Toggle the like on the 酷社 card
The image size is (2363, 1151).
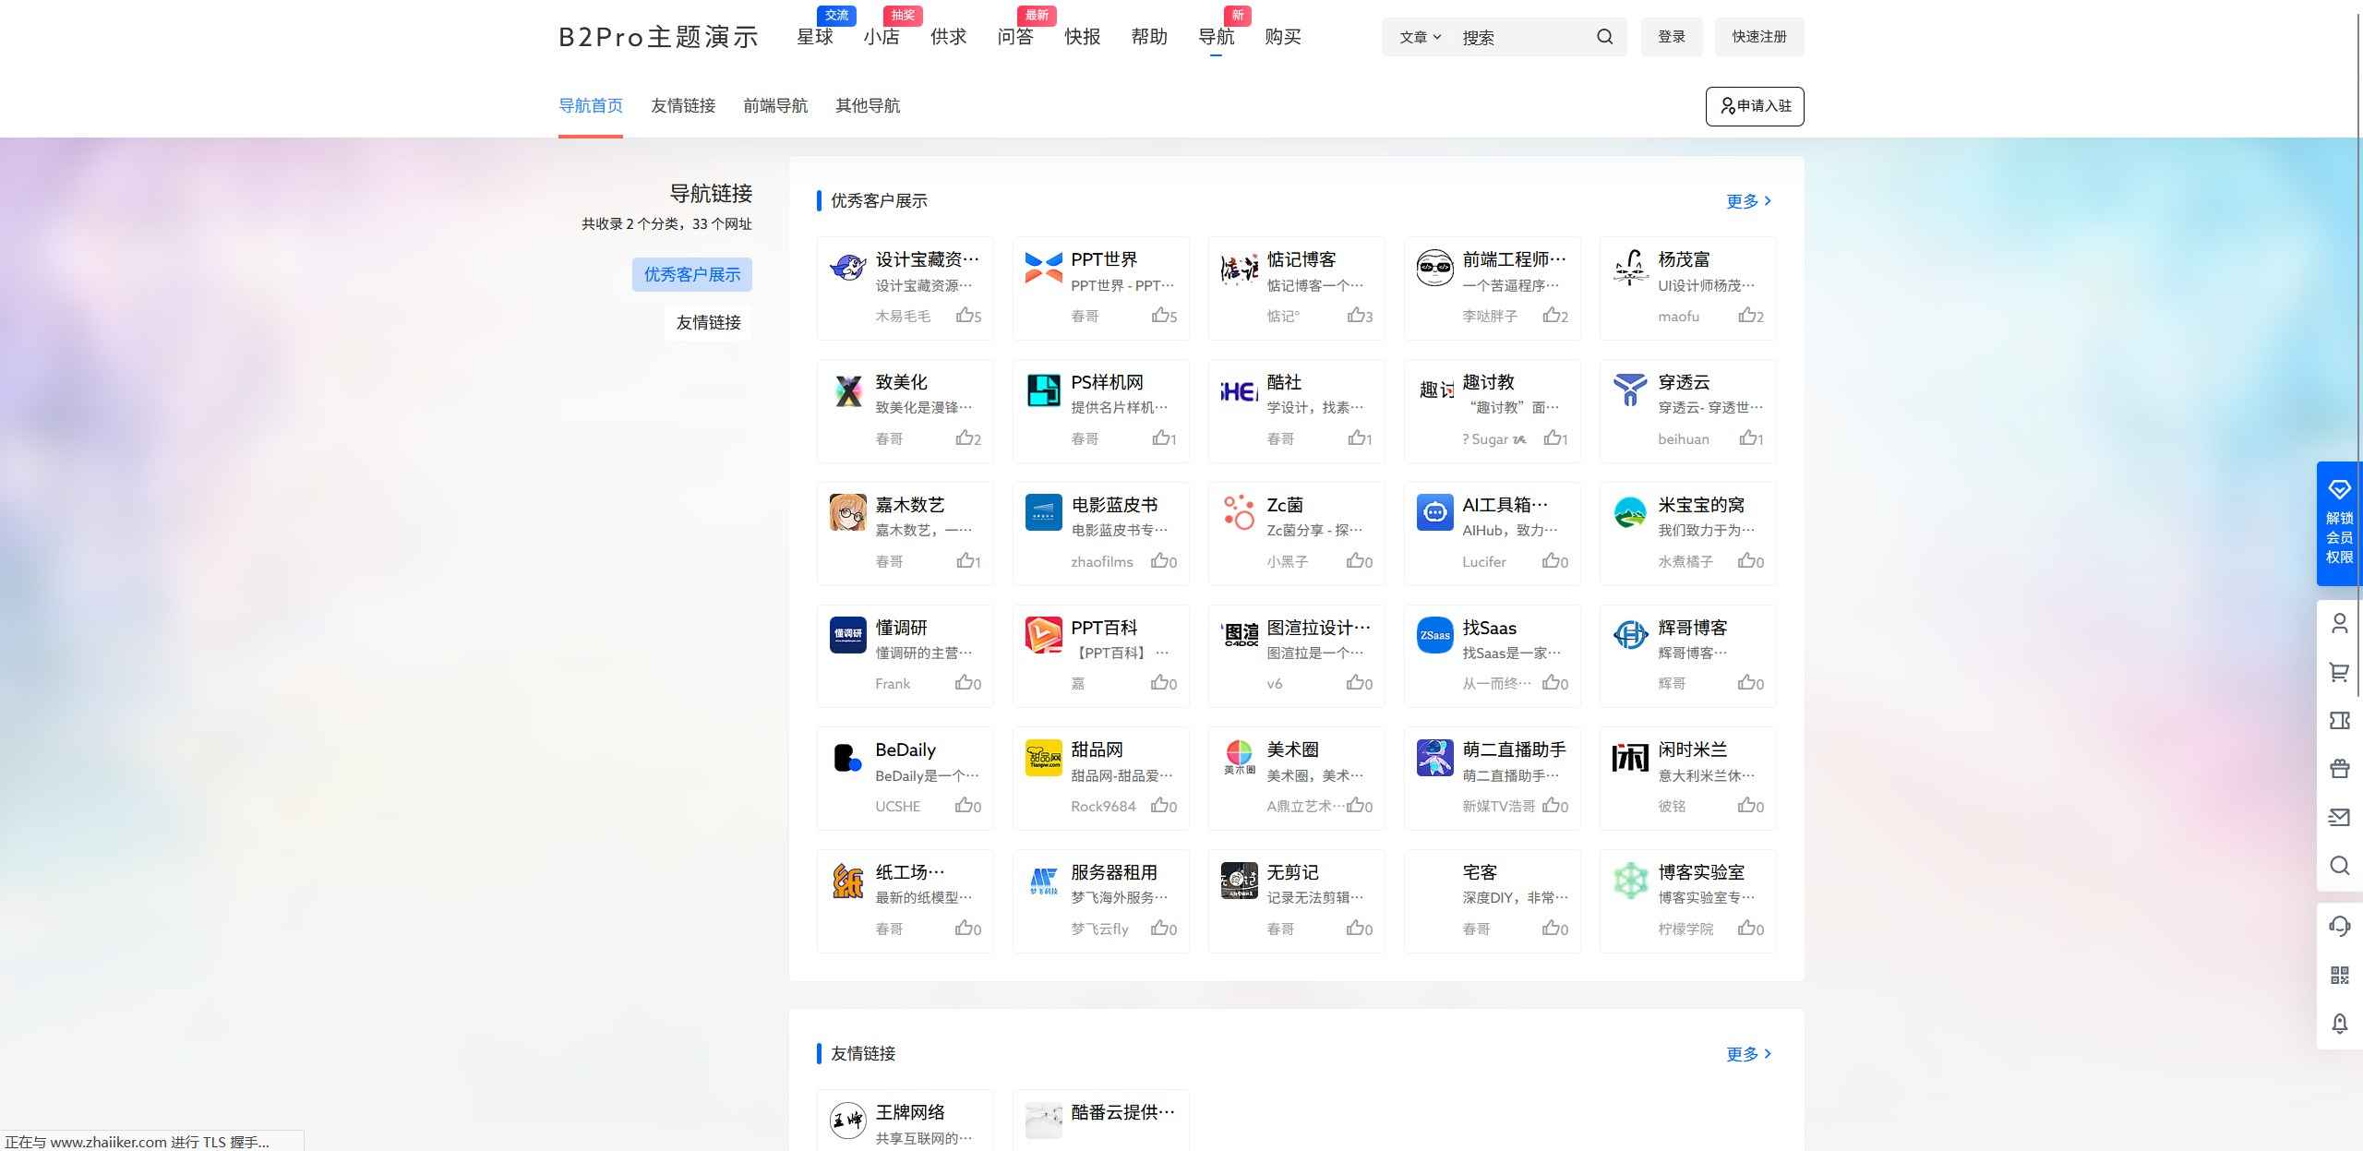pyautogui.click(x=1354, y=438)
